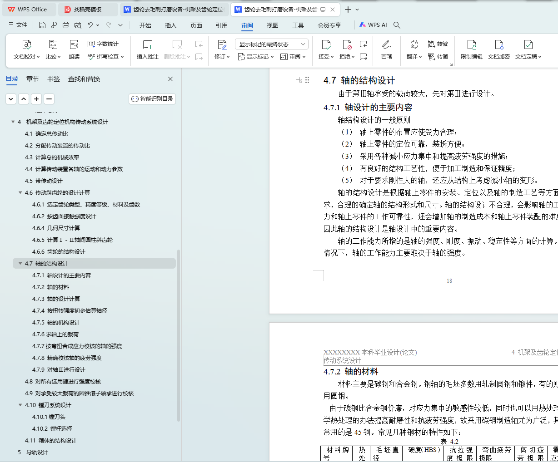Open Restrict Editing (限制编辑)
Image resolution: width=558 pixels, height=462 pixels.
(472, 50)
